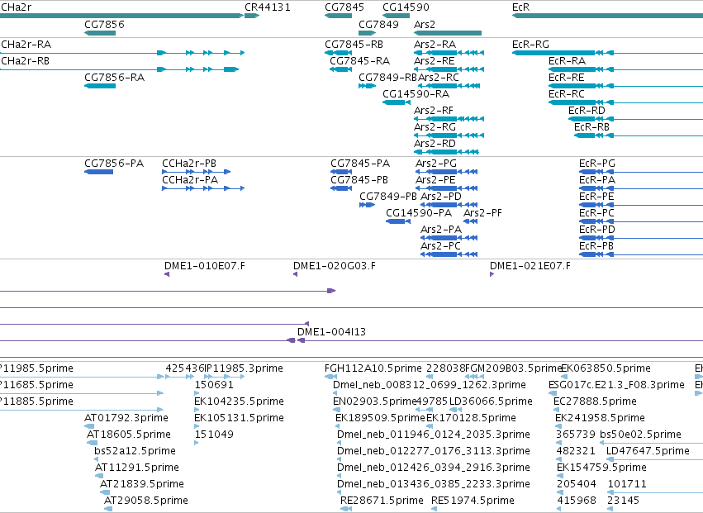Screen dimensions: 703x513
Task: Click the CG7856-RA transcript label
Action: (114, 78)
